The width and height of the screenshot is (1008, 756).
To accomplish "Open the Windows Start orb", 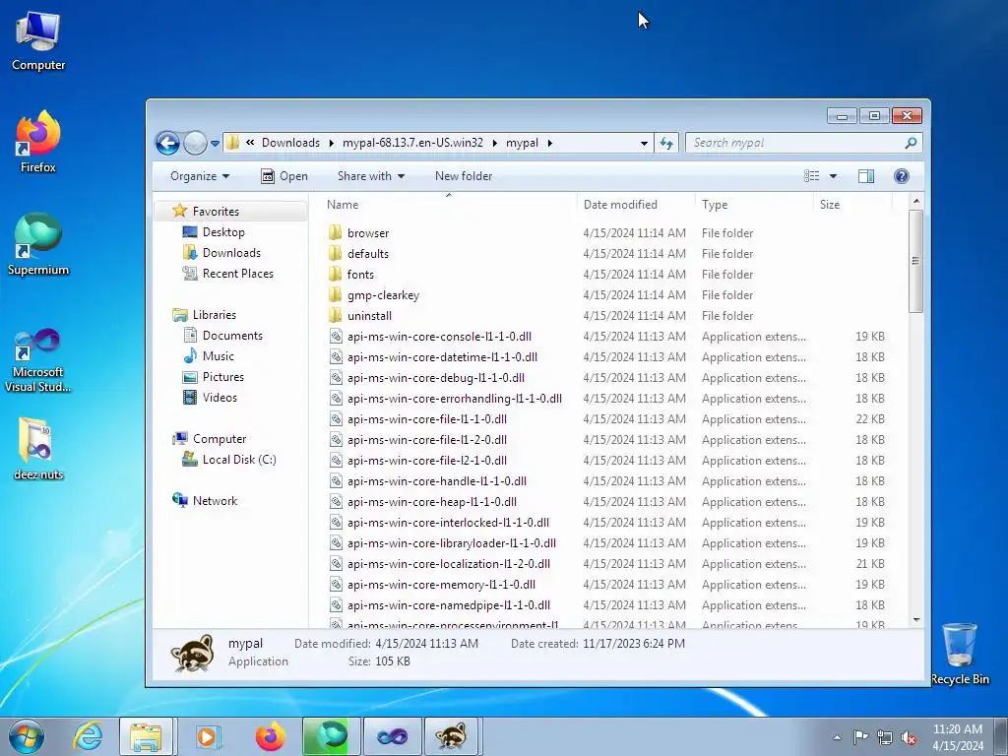I will pyautogui.click(x=27, y=736).
